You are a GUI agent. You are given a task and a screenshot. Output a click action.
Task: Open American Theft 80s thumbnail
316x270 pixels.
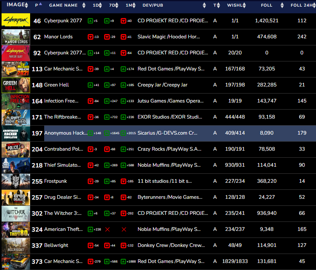pos(16,229)
